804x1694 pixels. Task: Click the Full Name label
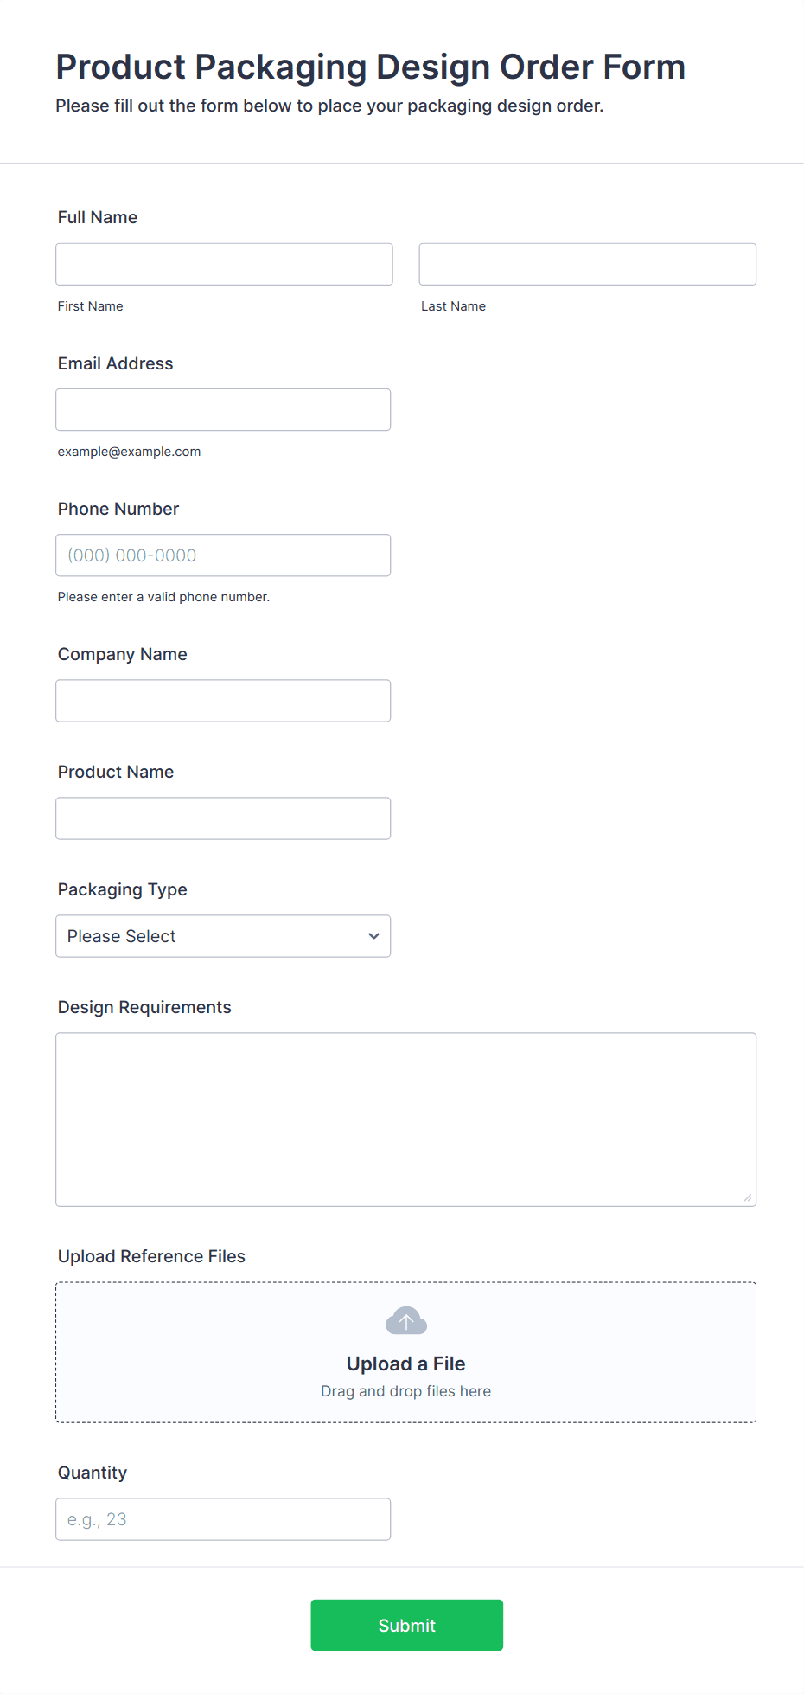tap(98, 217)
